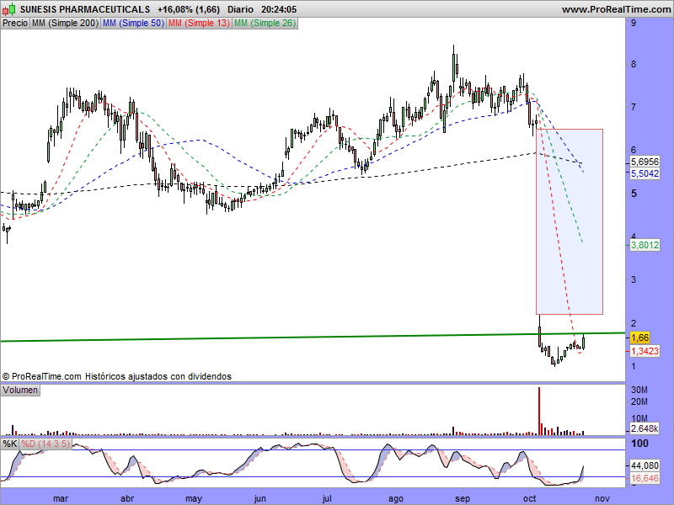Click the 'nov' month label on time axis

(602, 498)
